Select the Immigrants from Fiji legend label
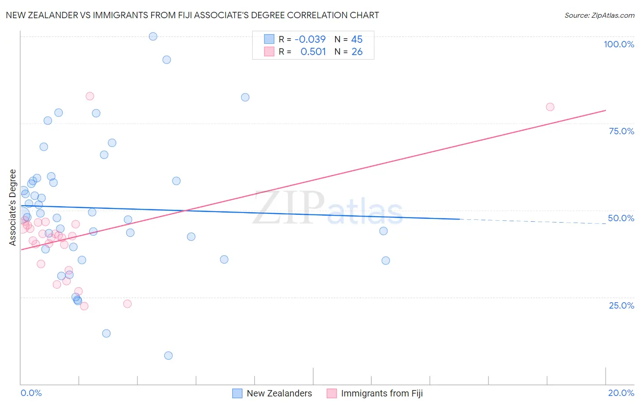640x406 pixels. point(382,393)
